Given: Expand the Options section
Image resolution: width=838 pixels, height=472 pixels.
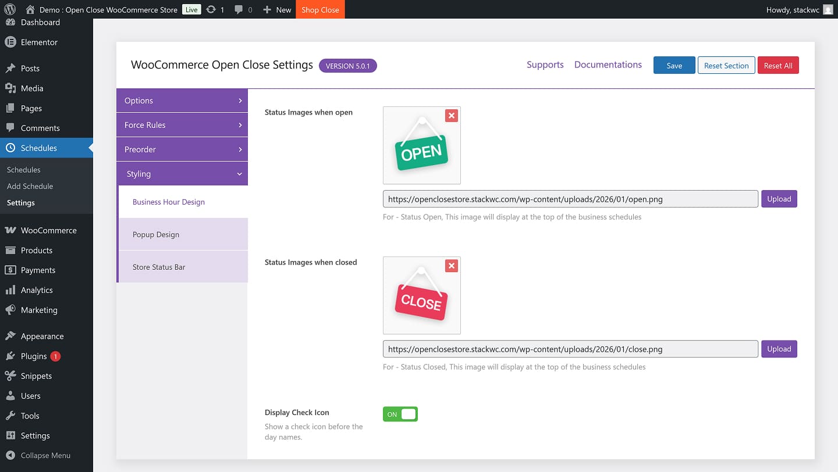Looking at the screenshot, I should coord(182,101).
